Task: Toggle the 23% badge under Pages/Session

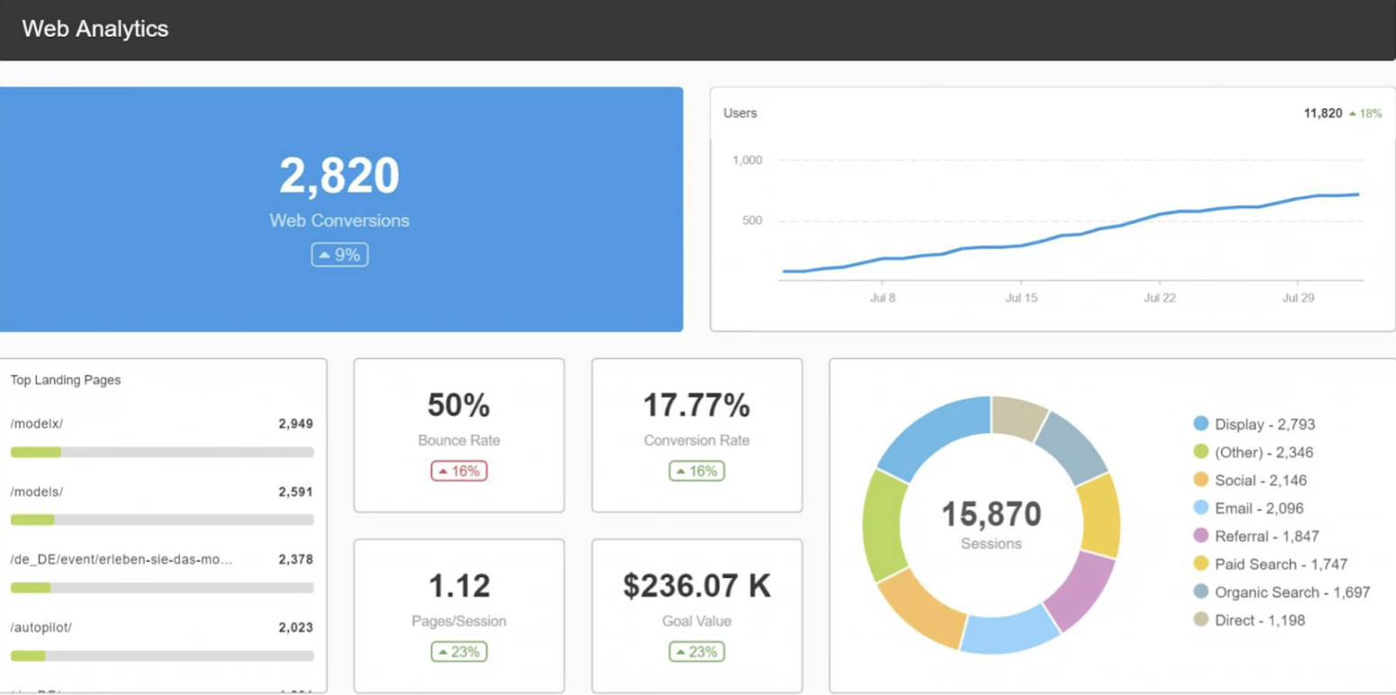Action: coord(458,651)
